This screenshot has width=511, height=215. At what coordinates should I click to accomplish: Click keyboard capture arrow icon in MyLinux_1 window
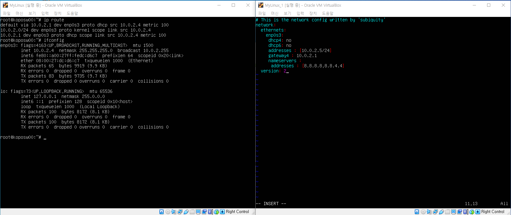(x=478, y=211)
